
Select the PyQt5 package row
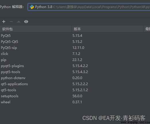[75, 36]
